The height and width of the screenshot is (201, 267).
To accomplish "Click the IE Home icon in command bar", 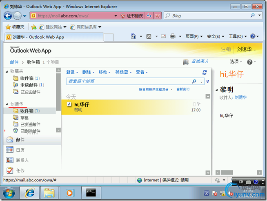I will coord(133,36).
